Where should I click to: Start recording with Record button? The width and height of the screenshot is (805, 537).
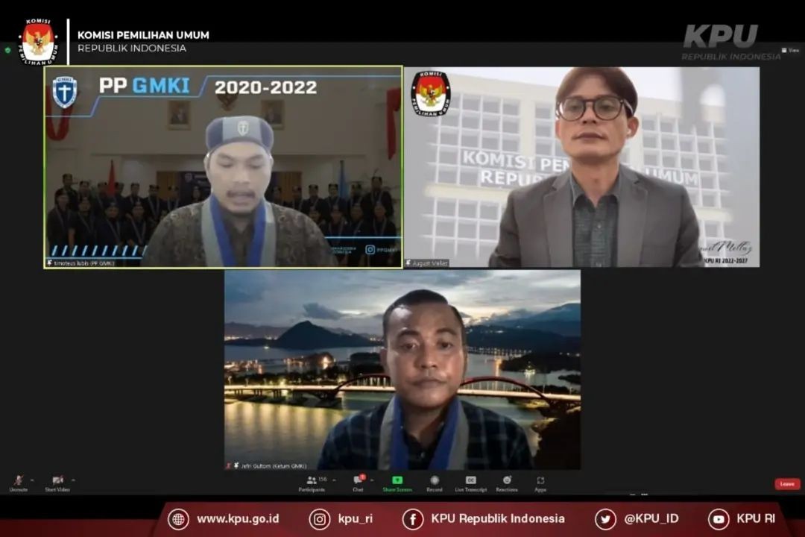pos(434,481)
